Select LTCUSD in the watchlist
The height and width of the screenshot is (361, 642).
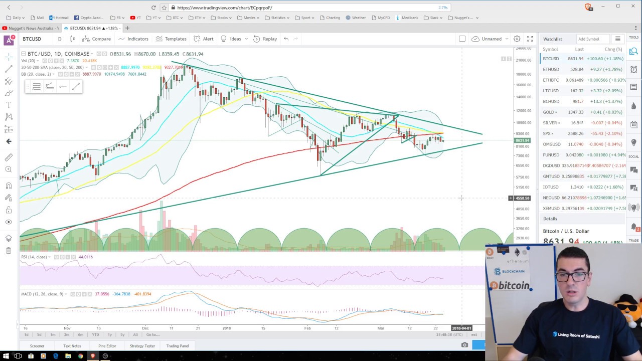(x=583, y=91)
